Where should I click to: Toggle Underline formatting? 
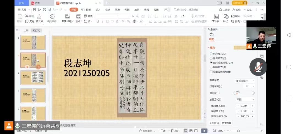[108, 21]
